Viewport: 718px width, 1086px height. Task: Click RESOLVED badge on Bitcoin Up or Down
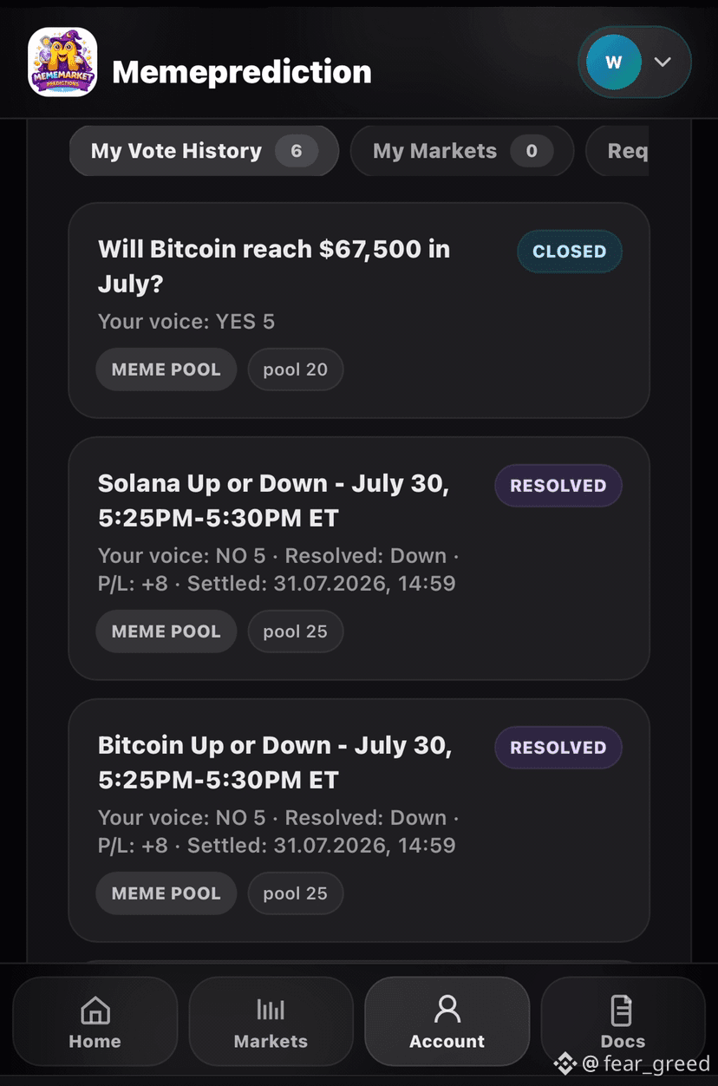click(558, 748)
